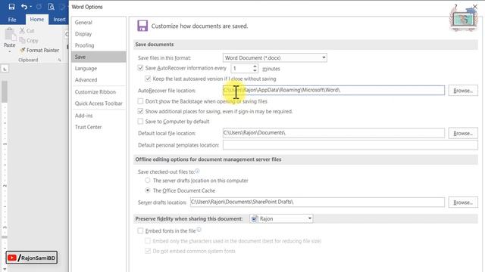Open the Quick Access Toolbar category

point(99,104)
